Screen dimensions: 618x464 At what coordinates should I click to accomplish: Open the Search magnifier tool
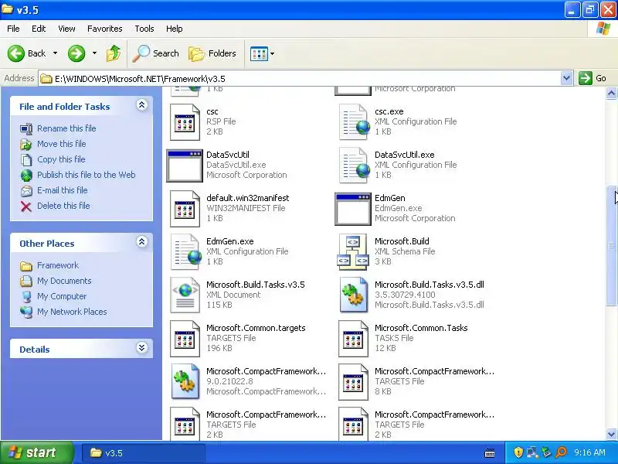(x=156, y=53)
